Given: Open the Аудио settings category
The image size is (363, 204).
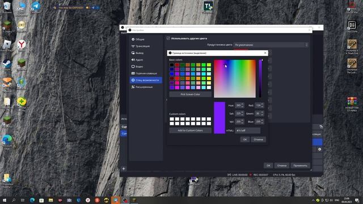Looking at the screenshot, I should tap(146, 59).
